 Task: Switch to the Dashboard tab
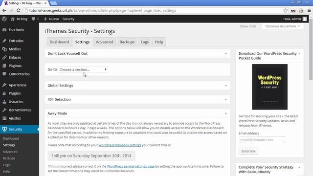[59, 42]
